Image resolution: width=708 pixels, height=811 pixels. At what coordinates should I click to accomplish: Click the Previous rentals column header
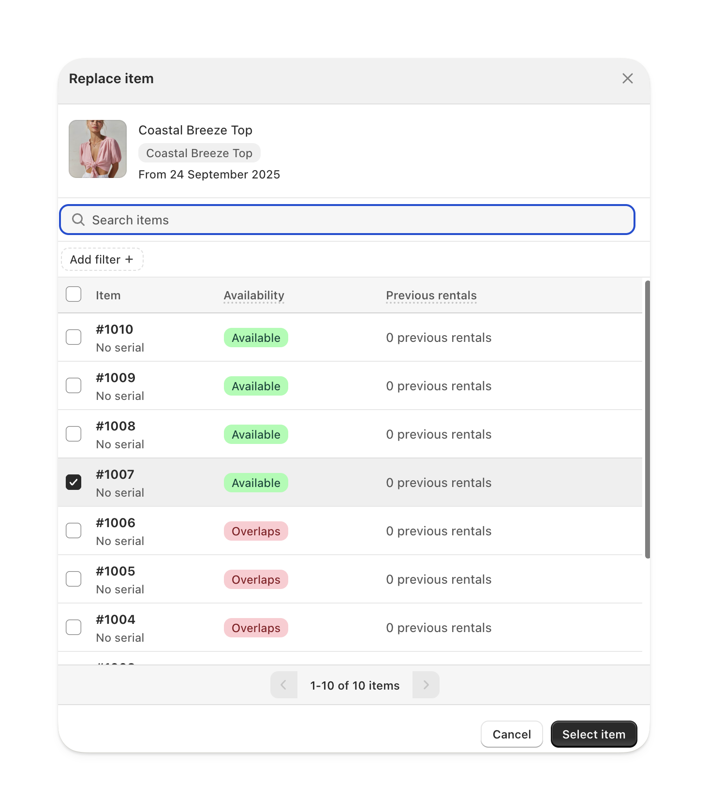(431, 295)
